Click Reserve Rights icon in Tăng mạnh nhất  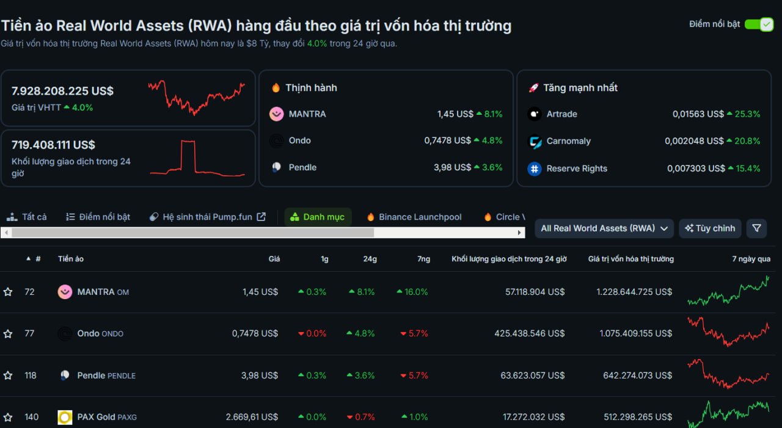pos(535,169)
